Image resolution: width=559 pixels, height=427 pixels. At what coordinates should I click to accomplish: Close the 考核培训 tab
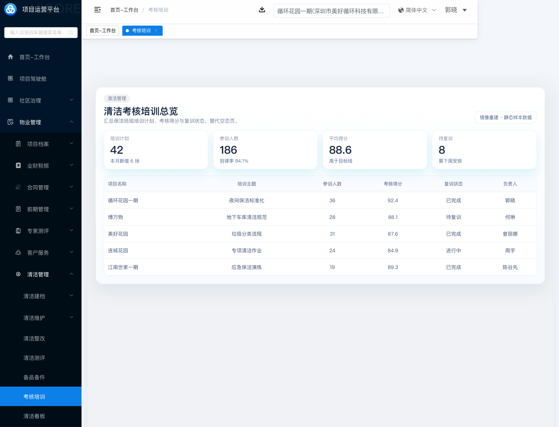coord(156,31)
